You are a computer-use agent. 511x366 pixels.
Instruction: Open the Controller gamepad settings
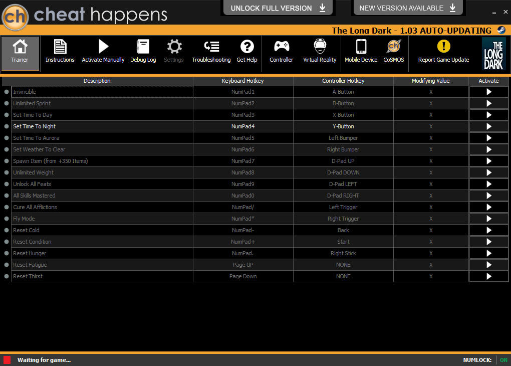281,51
